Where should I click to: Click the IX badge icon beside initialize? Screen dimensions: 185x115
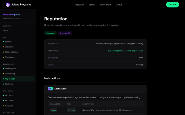tap(50, 89)
